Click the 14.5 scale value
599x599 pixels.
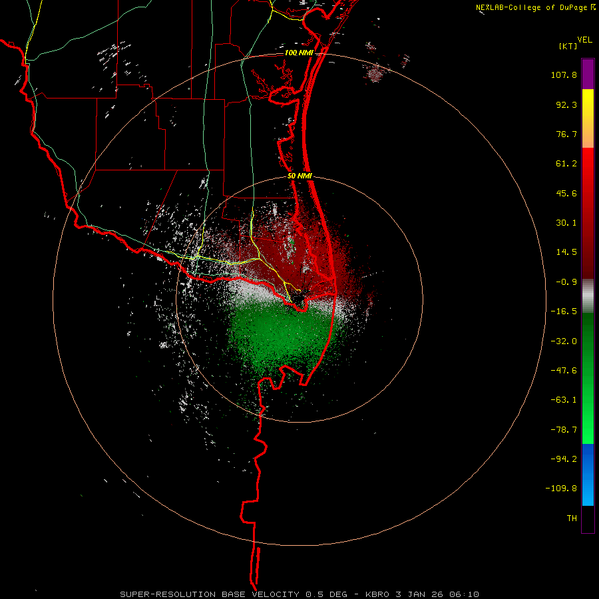pyautogui.click(x=566, y=252)
